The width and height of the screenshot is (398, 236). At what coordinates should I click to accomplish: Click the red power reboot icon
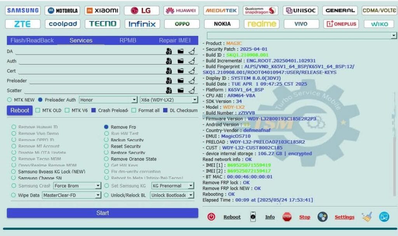211,217
